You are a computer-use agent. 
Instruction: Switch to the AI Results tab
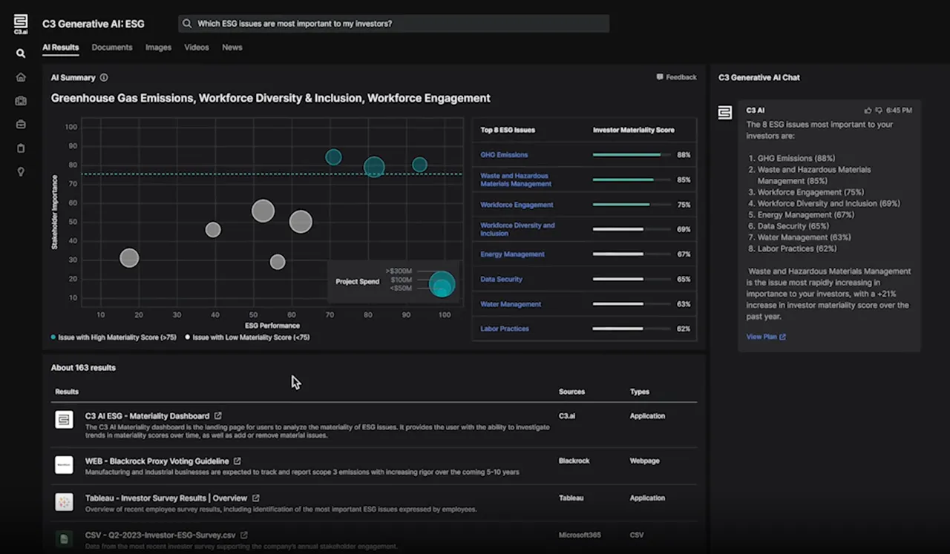[60, 47]
